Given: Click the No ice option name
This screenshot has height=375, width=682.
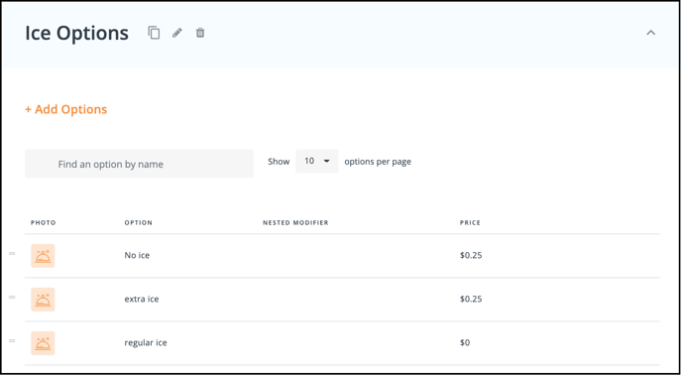Looking at the screenshot, I should (137, 255).
